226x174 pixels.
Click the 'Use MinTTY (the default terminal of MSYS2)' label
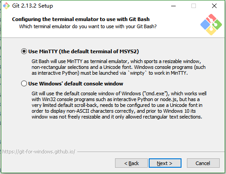(x=84, y=51)
